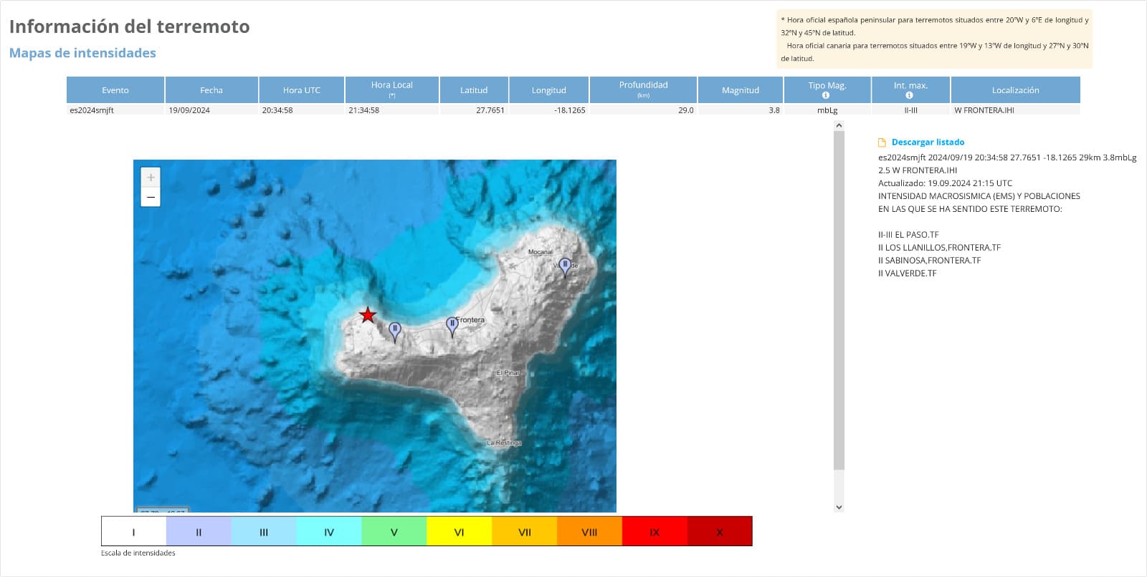1147x577 pixels.
Task: Click the Mocanal label on map
Action: pyautogui.click(x=540, y=252)
